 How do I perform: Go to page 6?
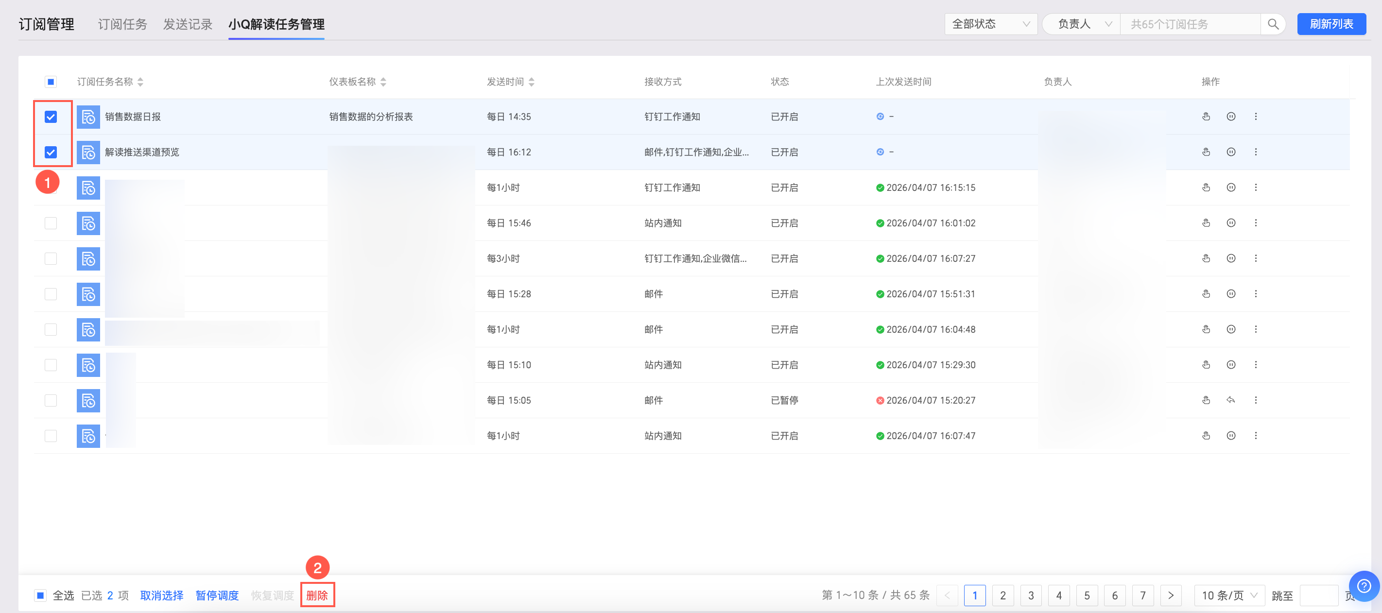pyautogui.click(x=1115, y=595)
